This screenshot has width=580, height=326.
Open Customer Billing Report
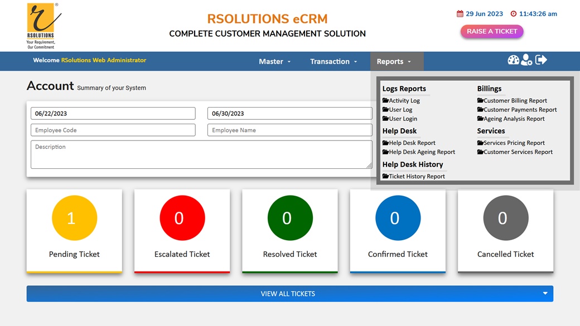515,101
